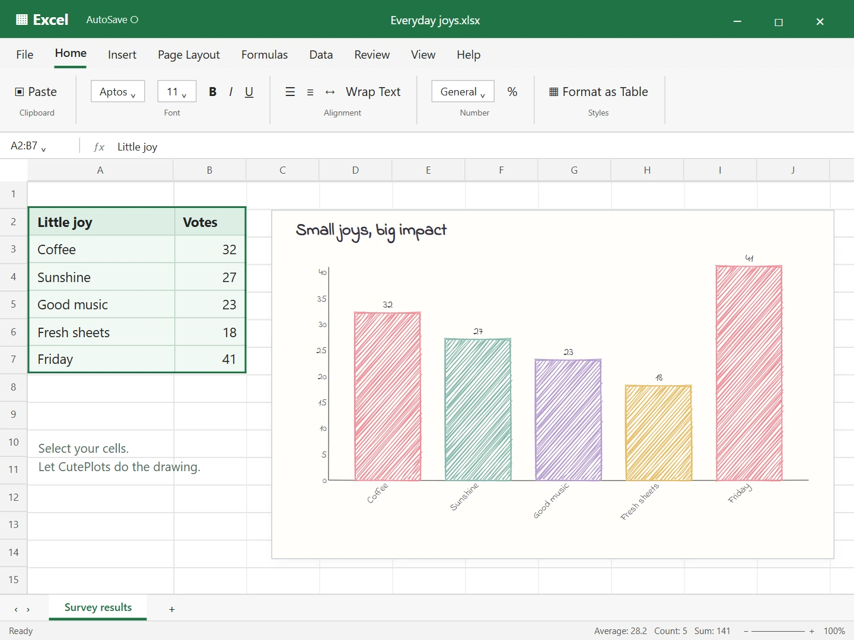Click the zoom slider track
Viewport: 854px width, 640px height.
click(x=778, y=631)
